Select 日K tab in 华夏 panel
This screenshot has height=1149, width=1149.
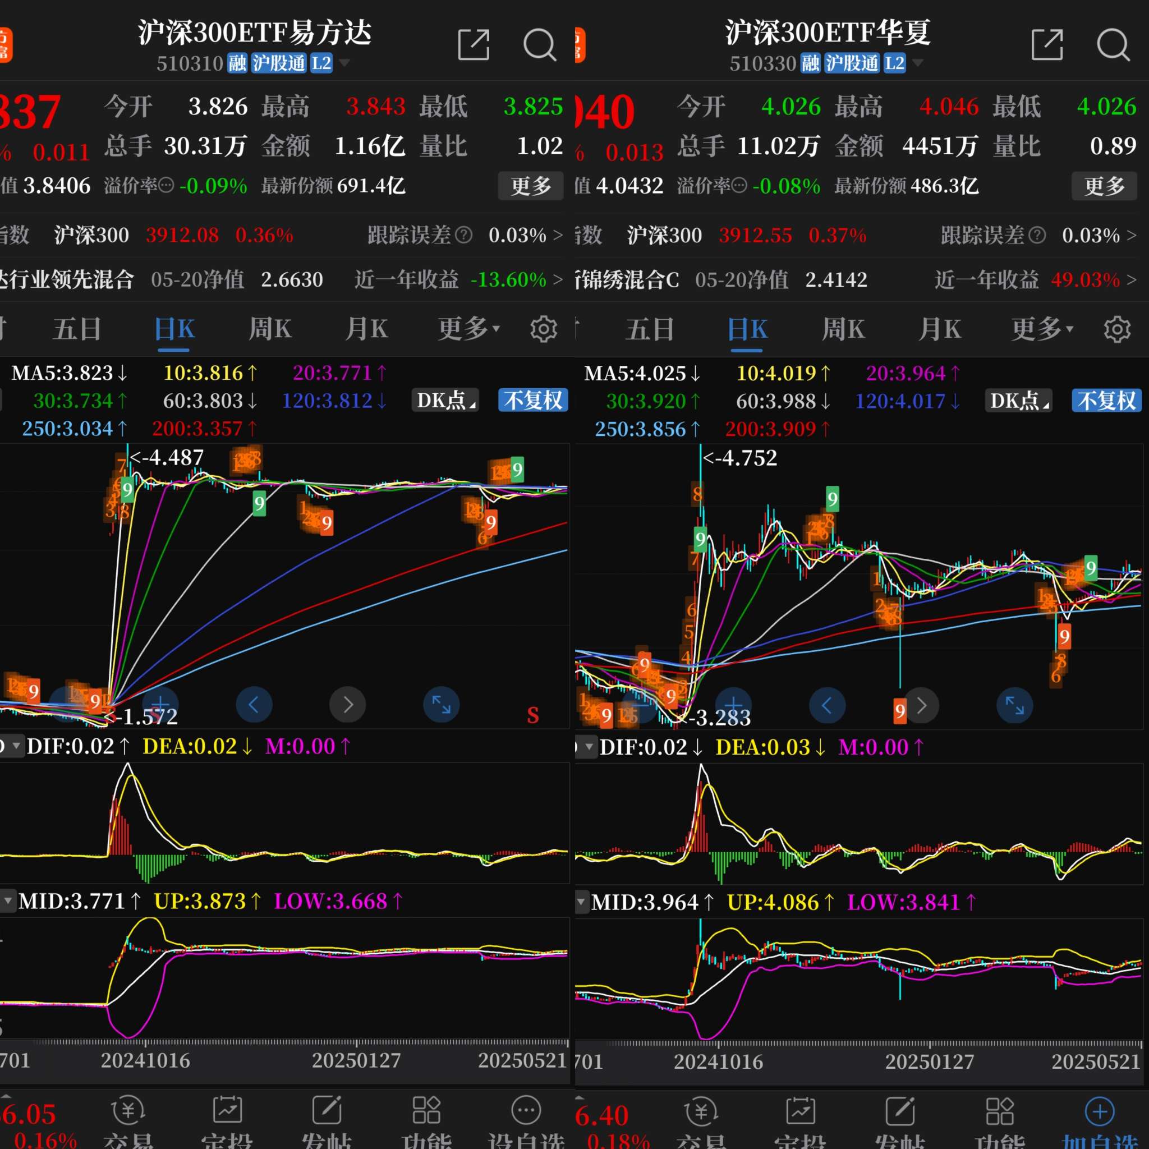point(747,329)
